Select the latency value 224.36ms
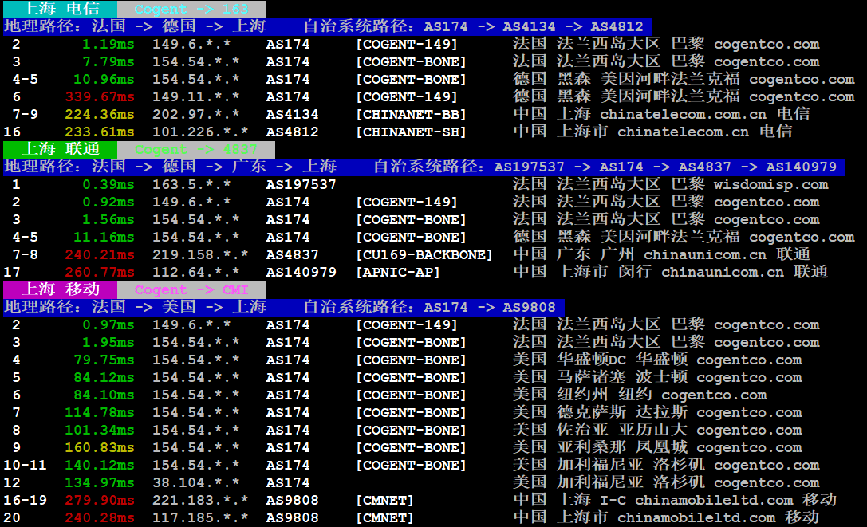This screenshot has height=527, width=867. (100, 115)
